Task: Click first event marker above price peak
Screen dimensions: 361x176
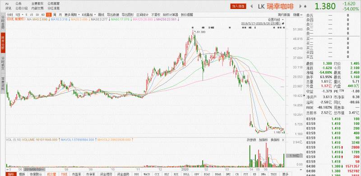Action: click(x=193, y=28)
